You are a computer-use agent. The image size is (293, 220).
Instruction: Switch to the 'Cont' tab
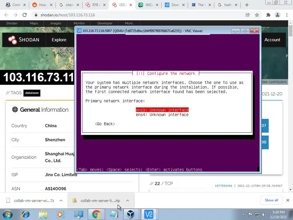coord(16,5)
